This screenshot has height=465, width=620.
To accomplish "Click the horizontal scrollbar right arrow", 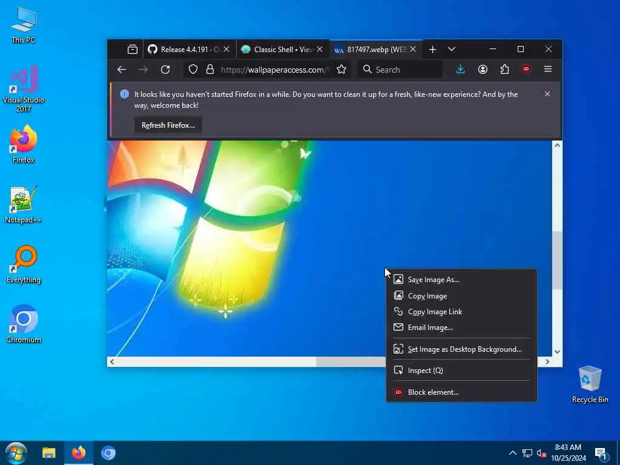I will [547, 361].
